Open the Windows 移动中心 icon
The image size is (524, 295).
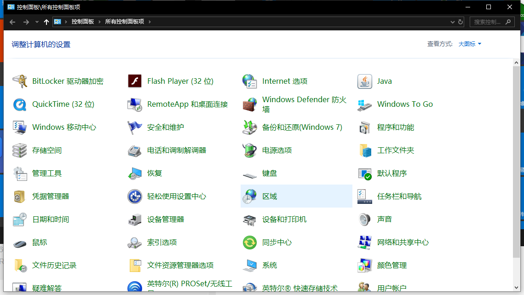click(x=20, y=127)
